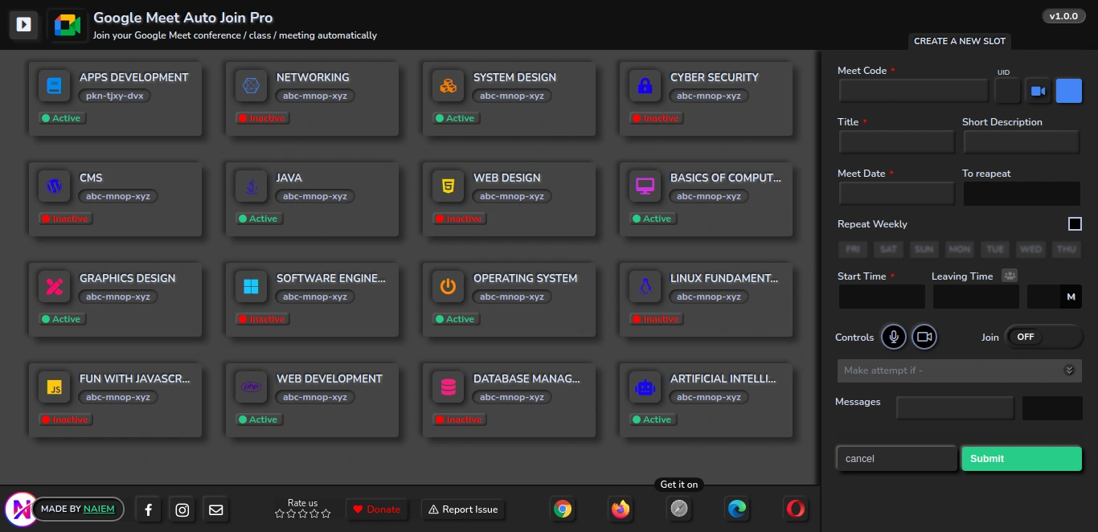Toggle the THU weekday button
Viewport: 1098px width, 532px height.
(x=1067, y=249)
